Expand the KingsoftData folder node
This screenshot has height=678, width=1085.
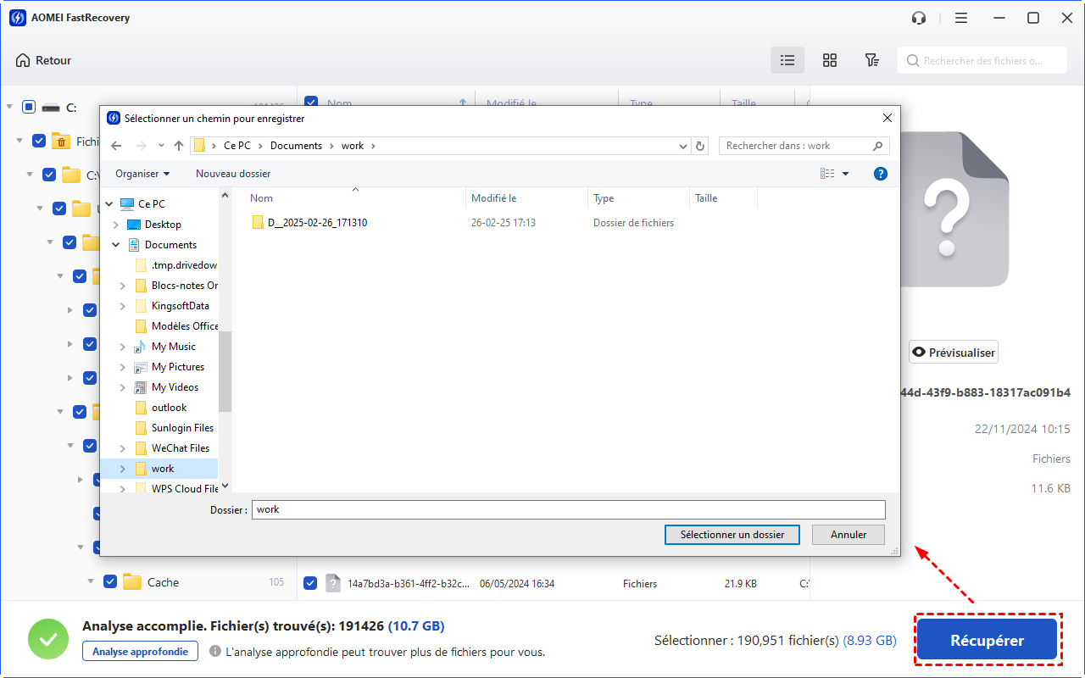coord(123,306)
